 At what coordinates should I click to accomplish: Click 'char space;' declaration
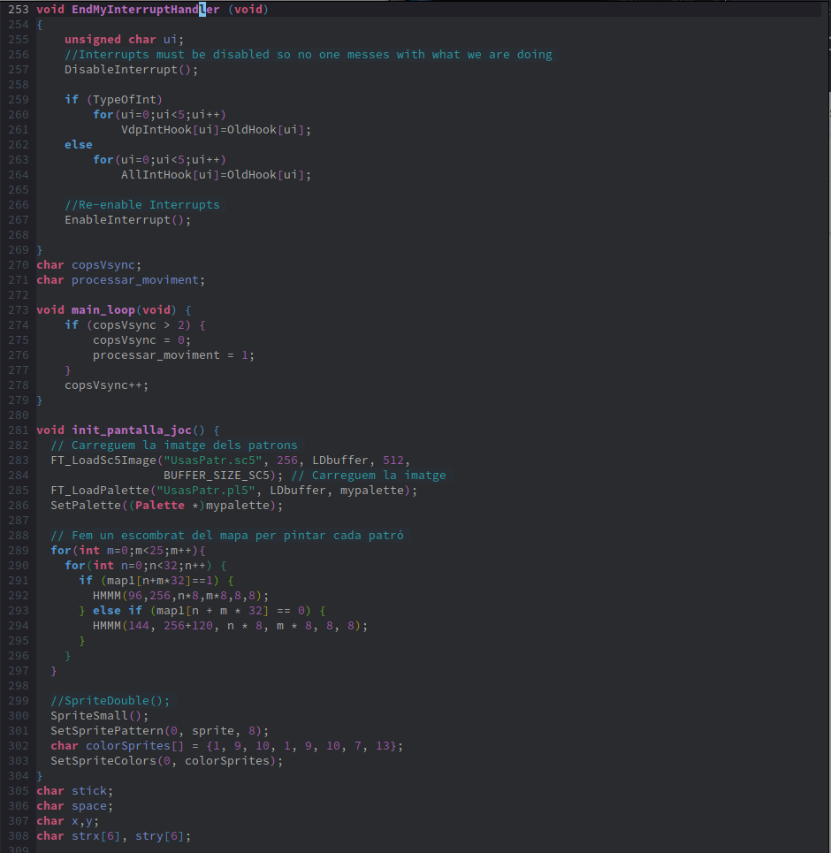tap(74, 805)
